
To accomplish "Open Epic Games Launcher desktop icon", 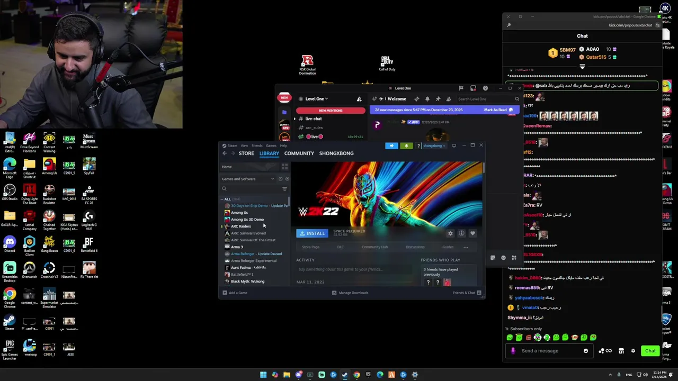I will (x=10, y=349).
